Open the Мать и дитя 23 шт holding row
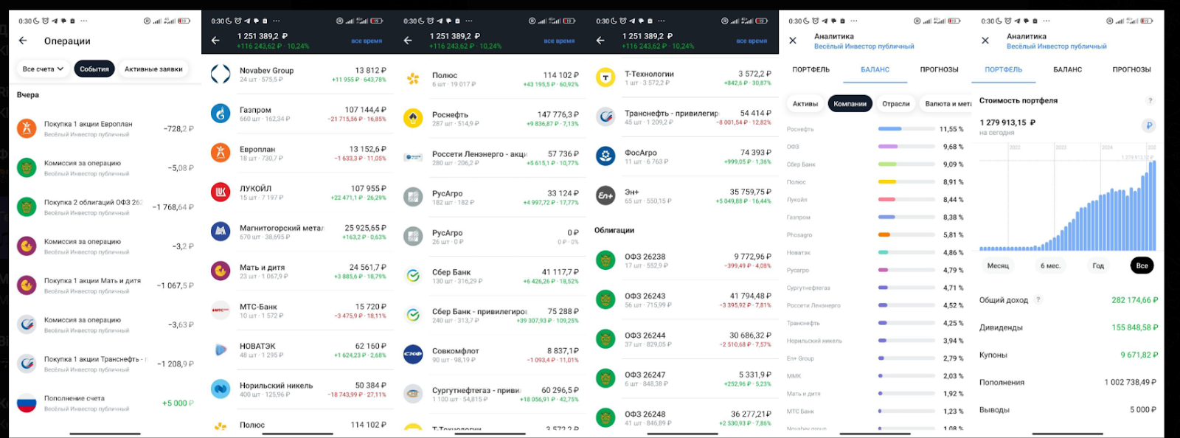 click(x=299, y=271)
